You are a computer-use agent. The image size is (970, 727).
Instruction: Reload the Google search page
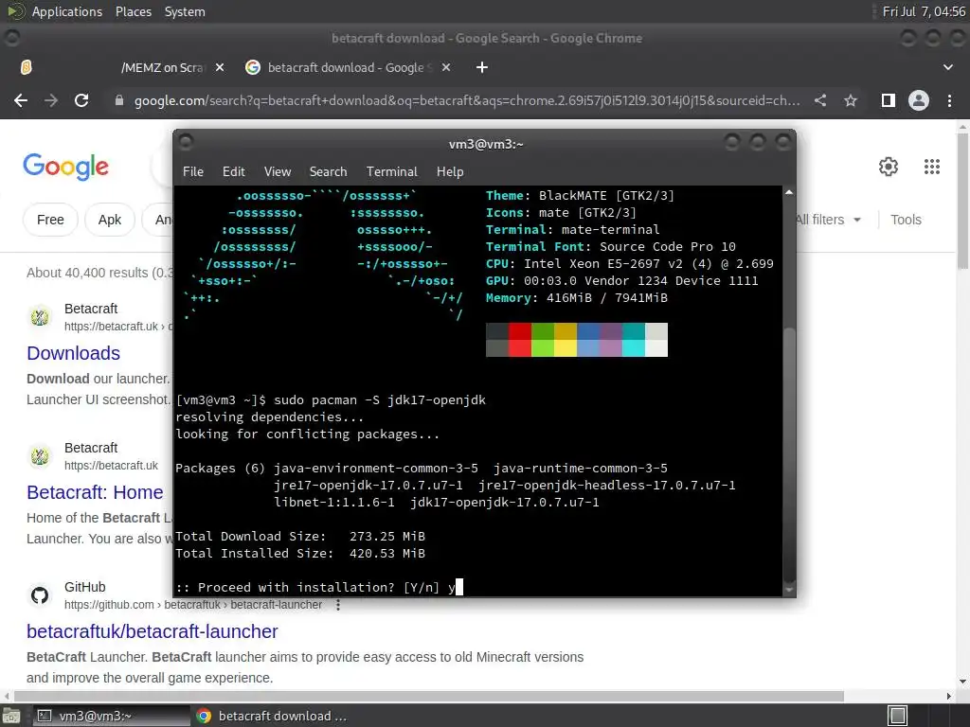point(81,100)
